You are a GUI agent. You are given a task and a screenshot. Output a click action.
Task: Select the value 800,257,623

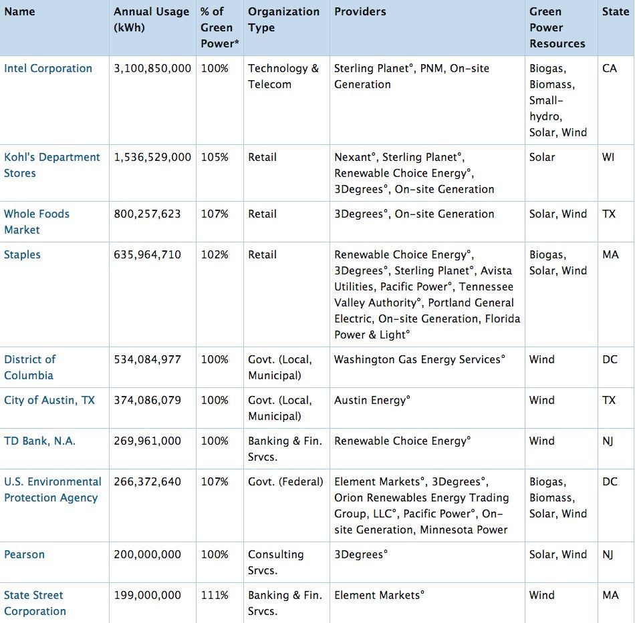click(148, 214)
